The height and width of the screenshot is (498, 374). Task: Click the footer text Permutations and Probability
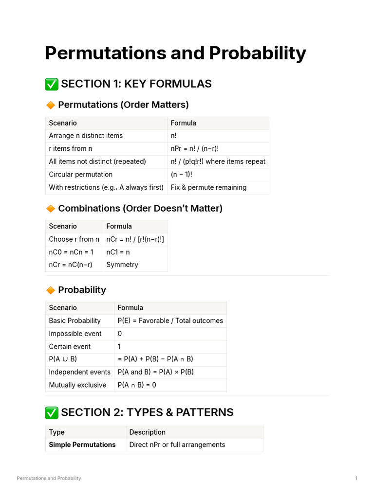click(49, 479)
